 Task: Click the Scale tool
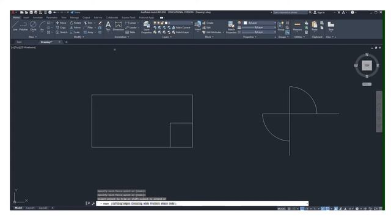75,32
